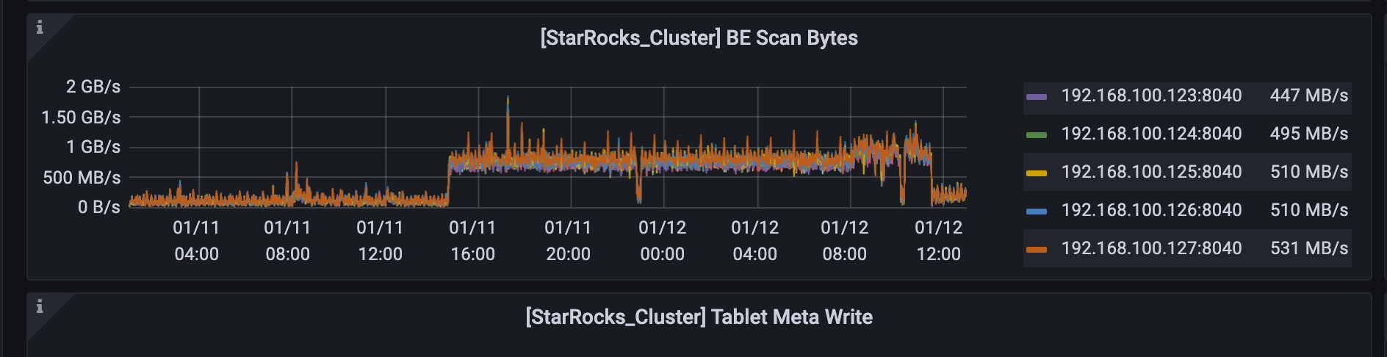Viewport: 1387px width, 357px height.
Task: Isolate the 192.168.100.126:8040 legend series
Action: click(1151, 210)
